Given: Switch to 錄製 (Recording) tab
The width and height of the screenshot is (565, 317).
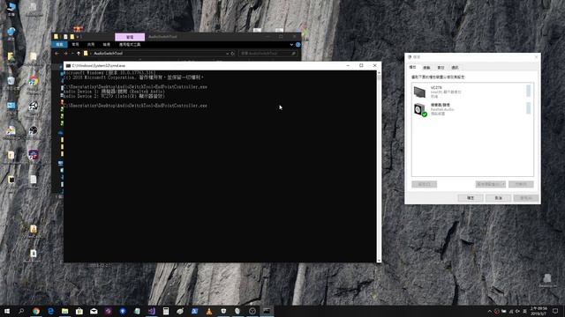Looking at the screenshot, I should pos(426,68).
